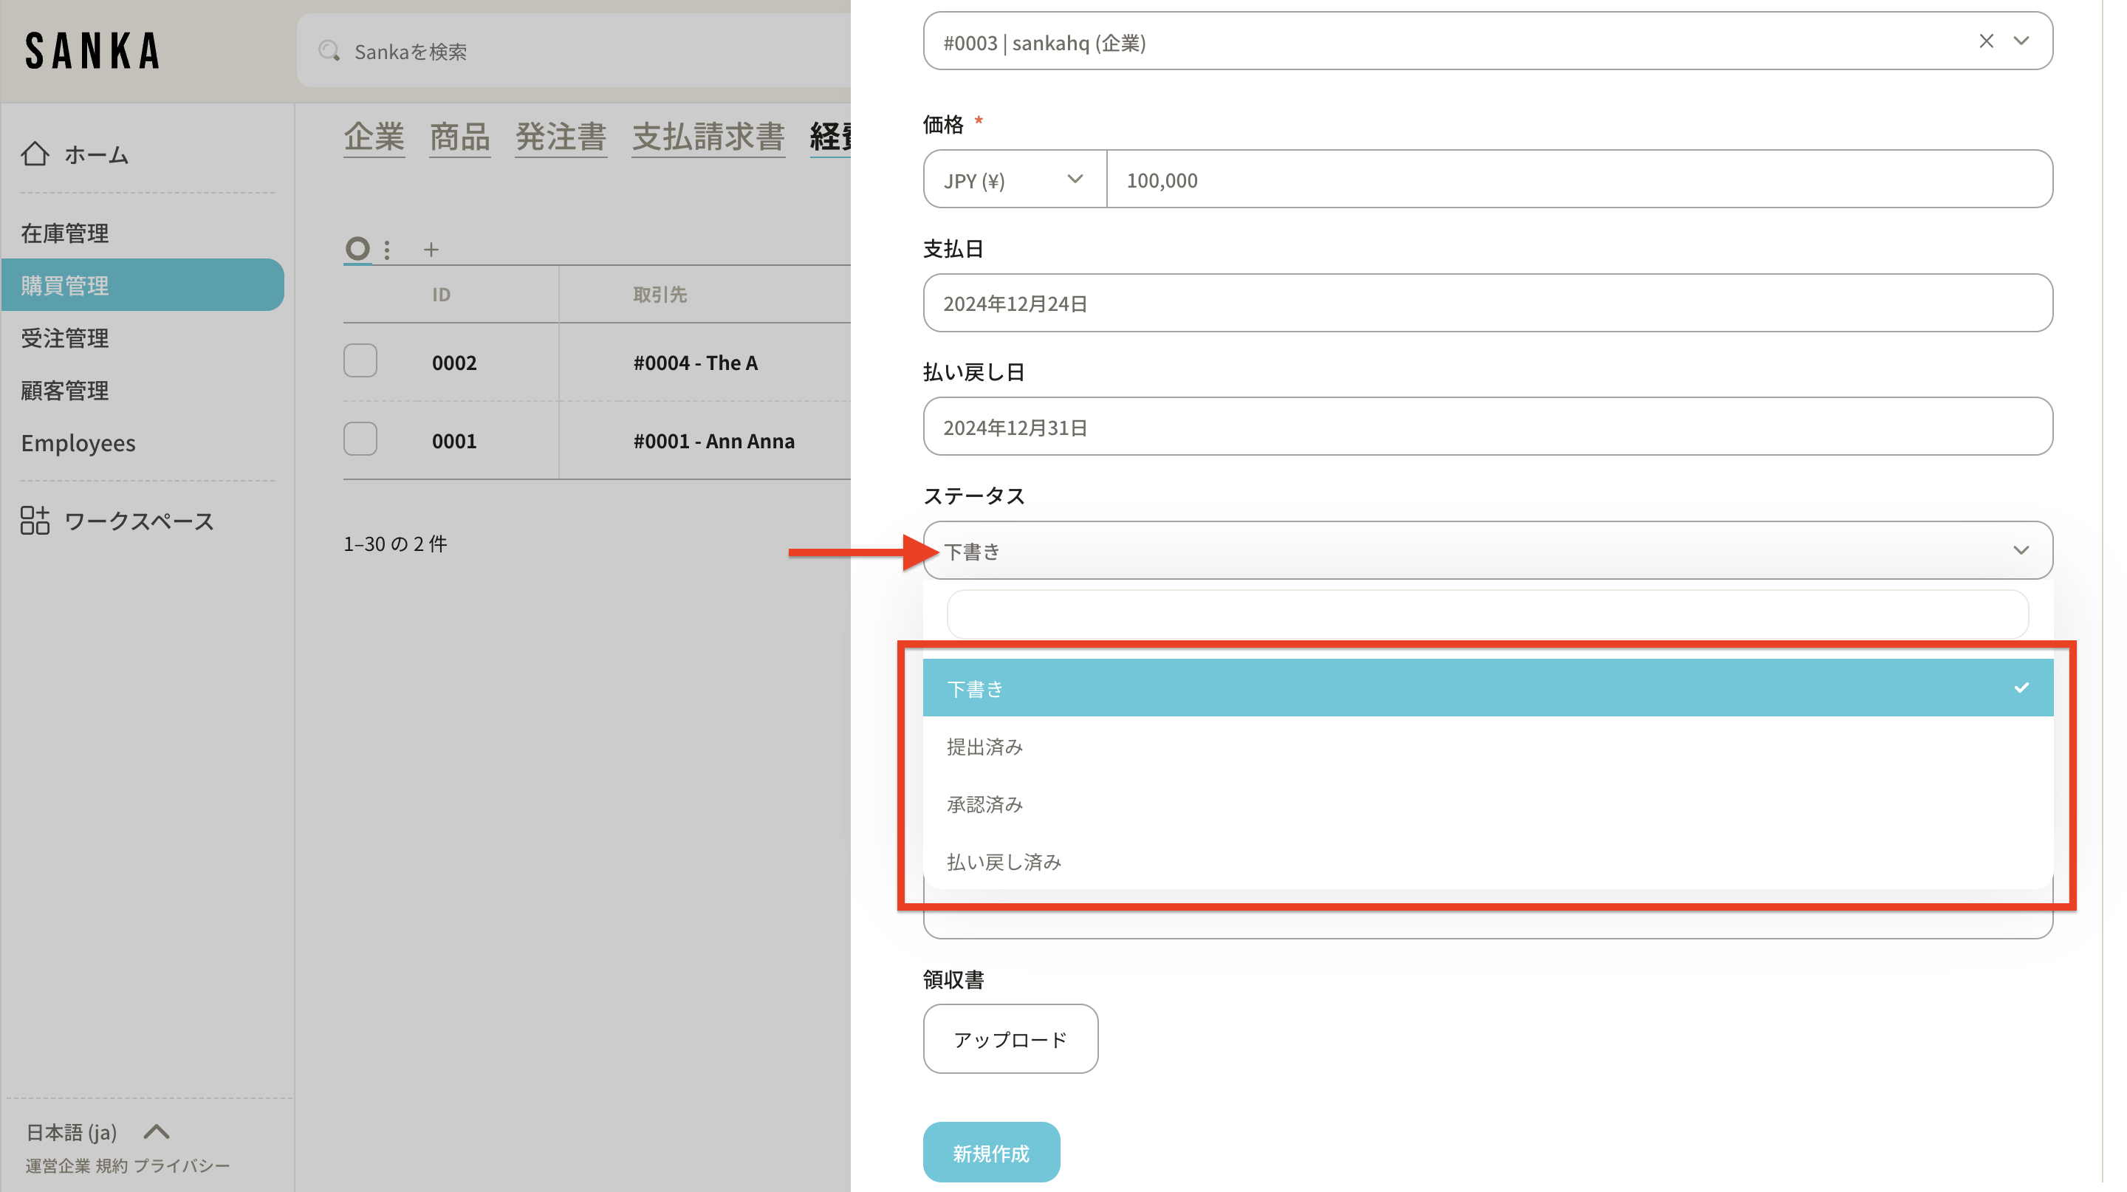Viewport: 2127px width, 1192px height.
Task: Open the three-dot view options menu
Action: [x=387, y=250]
